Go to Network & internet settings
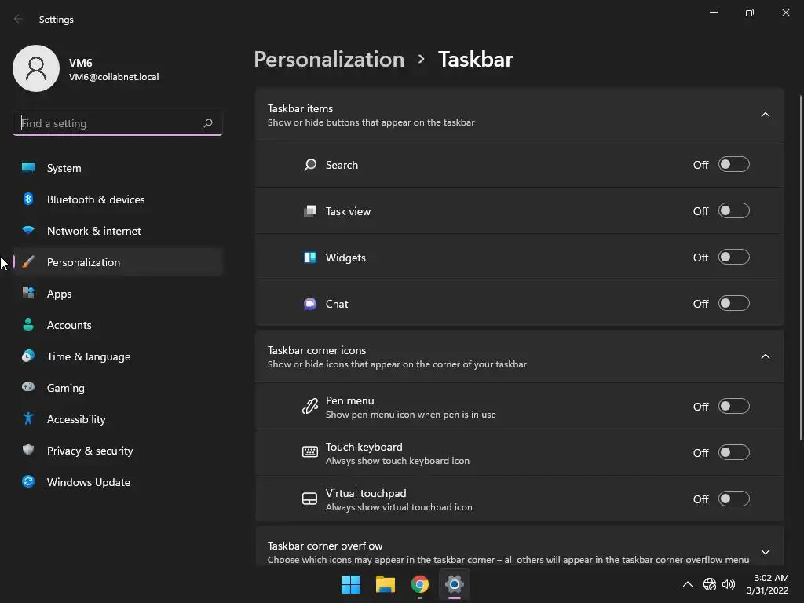 (94, 231)
